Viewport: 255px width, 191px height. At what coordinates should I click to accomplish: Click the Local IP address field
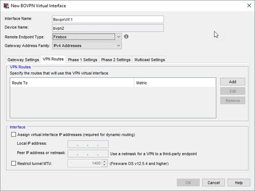(88, 144)
